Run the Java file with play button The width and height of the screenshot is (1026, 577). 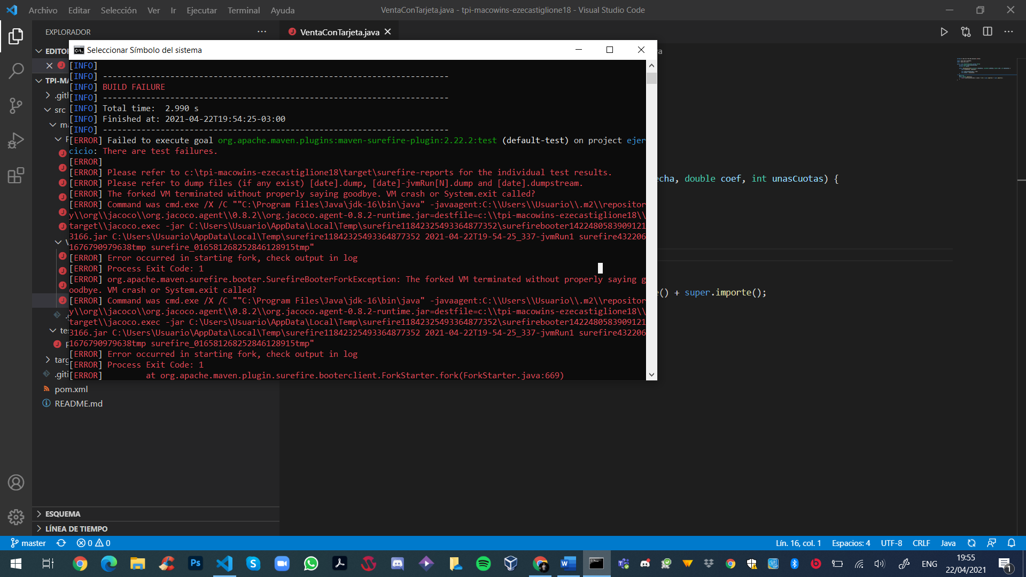pos(944,32)
